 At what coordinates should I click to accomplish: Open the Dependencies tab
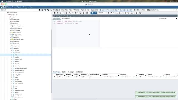click(x=85, y=10)
